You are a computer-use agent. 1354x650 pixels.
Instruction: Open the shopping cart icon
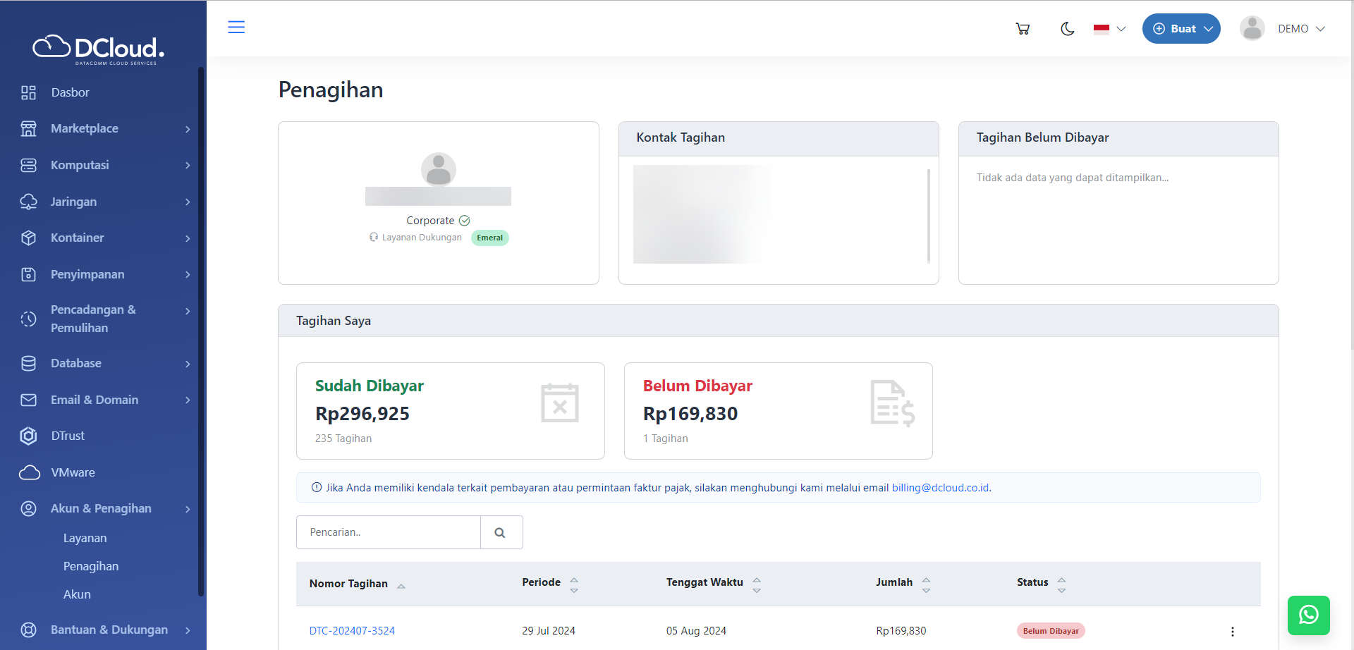click(1023, 29)
